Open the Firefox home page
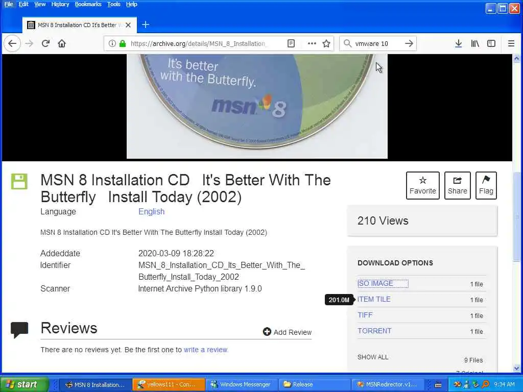Viewport: 523px width, 392px height. tap(62, 43)
